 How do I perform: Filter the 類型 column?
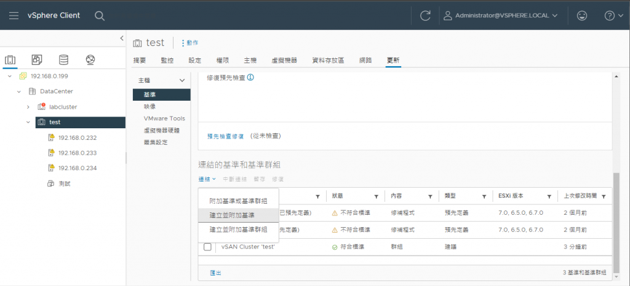(x=485, y=196)
